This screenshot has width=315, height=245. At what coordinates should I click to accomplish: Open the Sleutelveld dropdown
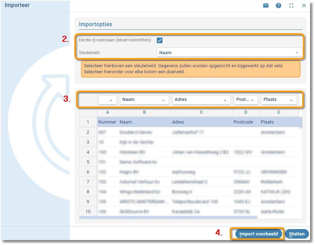(229, 53)
